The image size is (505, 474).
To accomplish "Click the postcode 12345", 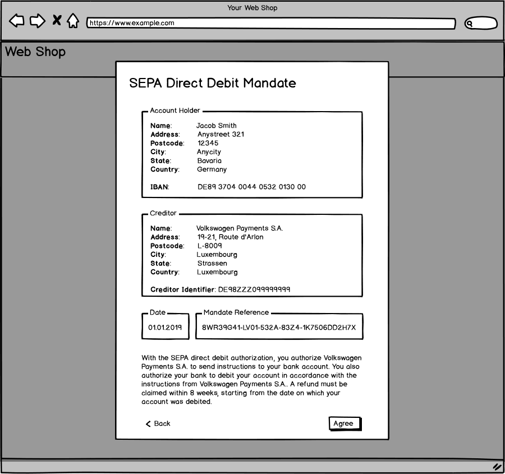I will click(x=208, y=143).
